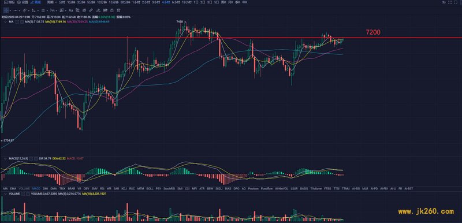Switch to the 1分钟 timeframe
Screen dimensions: 462x223
pos(71,2)
